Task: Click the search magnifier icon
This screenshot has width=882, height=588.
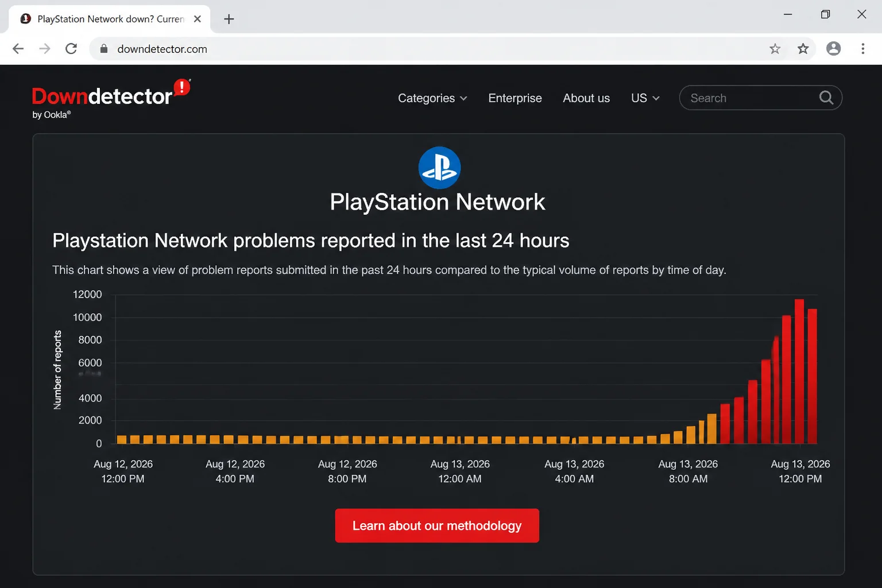Action: pyautogui.click(x=826, y=98)
